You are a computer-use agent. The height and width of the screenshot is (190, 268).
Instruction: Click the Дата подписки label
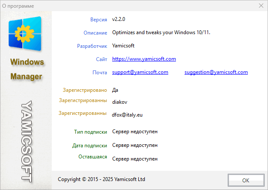pyautogui.click(x=89, y=146)
